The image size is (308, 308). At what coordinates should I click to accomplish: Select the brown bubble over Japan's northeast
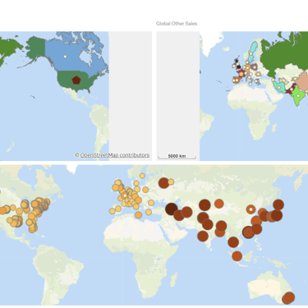[x=278, y=205]
